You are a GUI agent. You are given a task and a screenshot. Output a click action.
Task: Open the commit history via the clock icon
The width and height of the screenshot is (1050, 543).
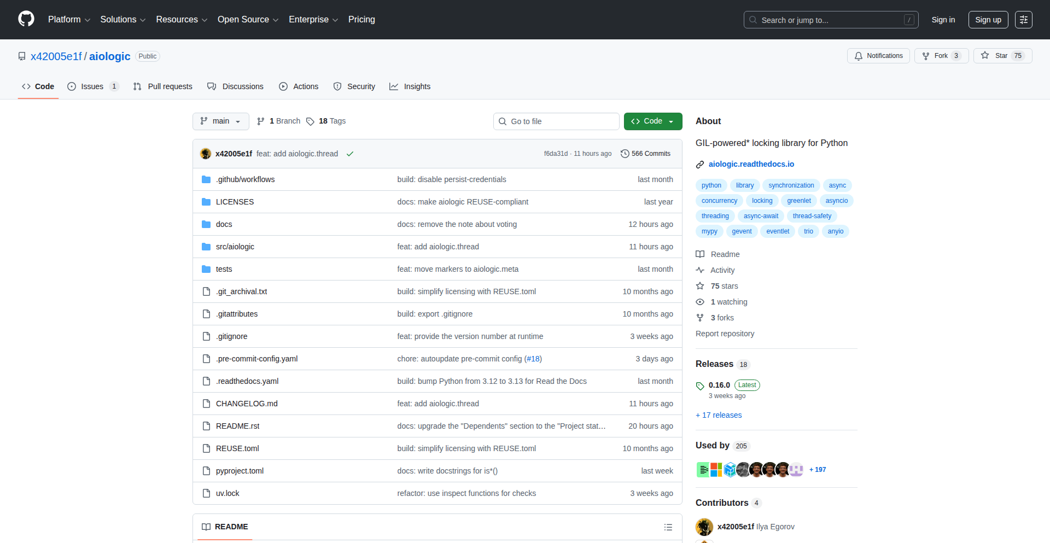coord(625,154)
